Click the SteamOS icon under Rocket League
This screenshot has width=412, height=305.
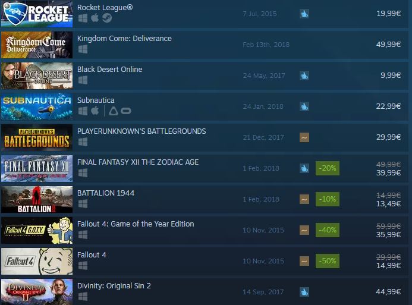point(107,18)
